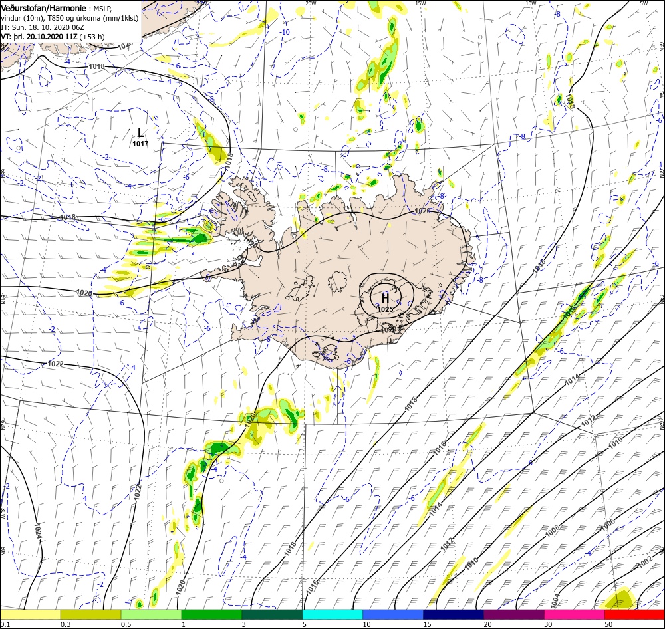Click the VT: þri. 20.10.2020 11Z line
Image resolution: width=665 pixels, height=629 pixels.
click(39, 37)
